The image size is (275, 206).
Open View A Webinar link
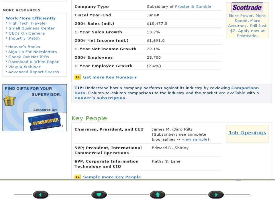click(24, 67)
